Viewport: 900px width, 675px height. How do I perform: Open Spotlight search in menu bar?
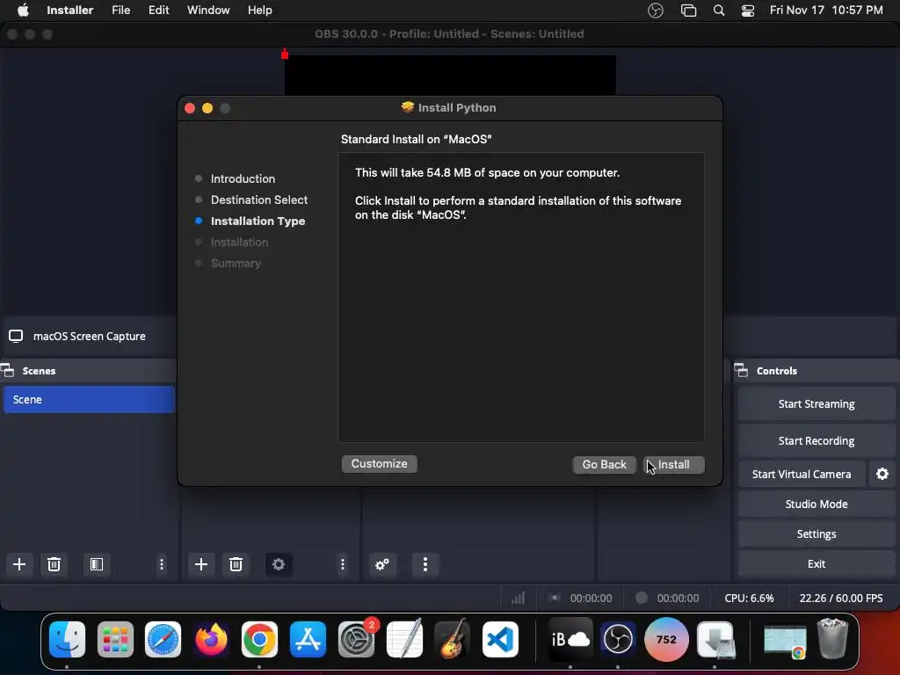click(x=719, y=11)
